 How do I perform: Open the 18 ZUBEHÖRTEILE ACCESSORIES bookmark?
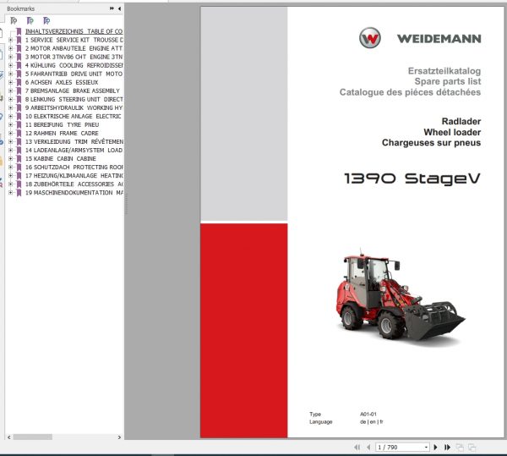click(x=74, y=184)
